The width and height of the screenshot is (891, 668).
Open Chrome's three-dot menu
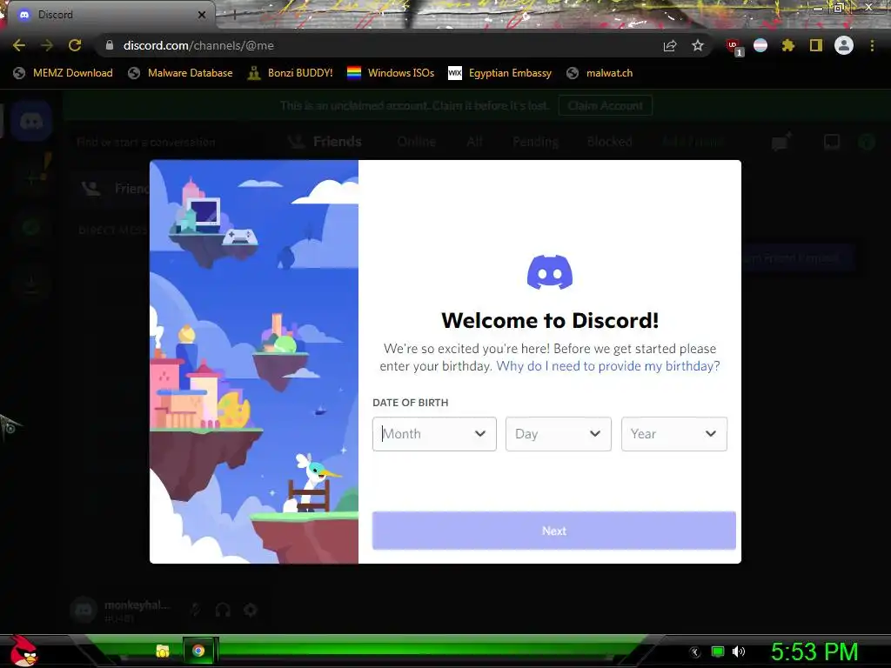872,45
